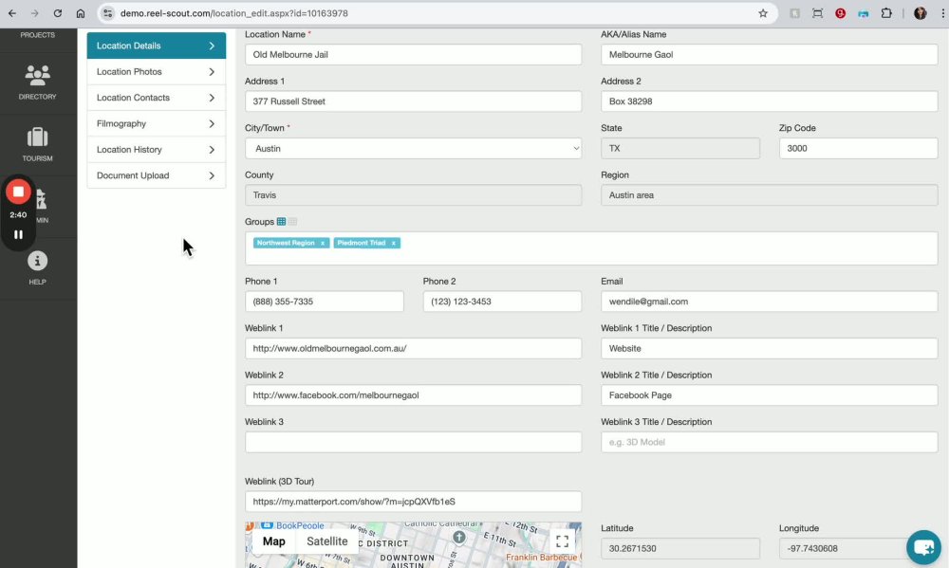The height and width of the screenshot is (568, 949).
Task: Click the Phone 2 field
Action: pos(502,302)
